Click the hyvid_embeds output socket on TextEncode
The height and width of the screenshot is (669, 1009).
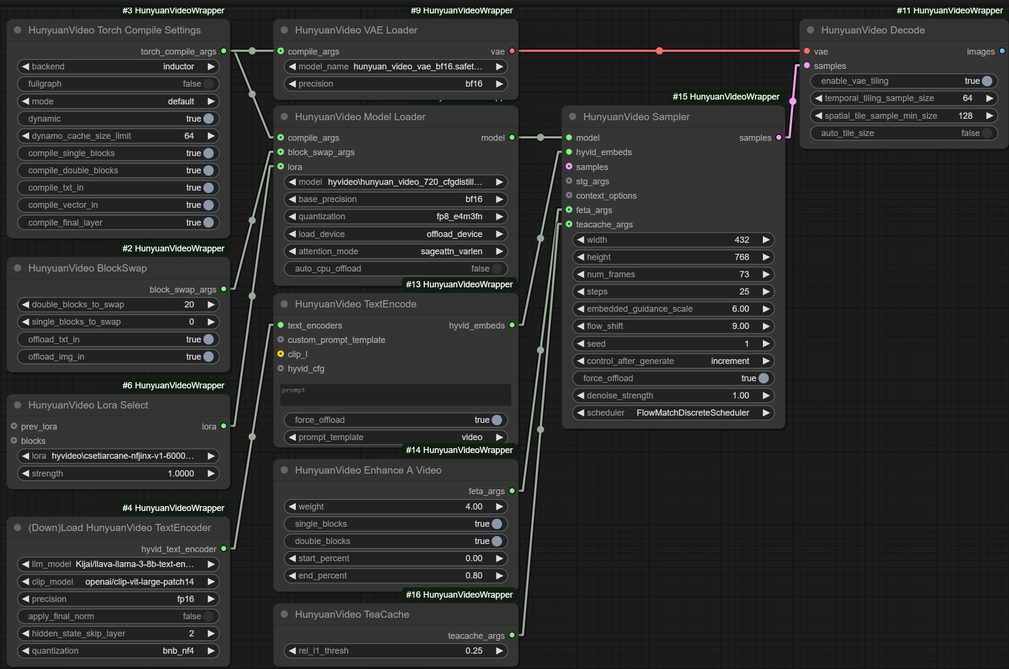tap(512, 325)
